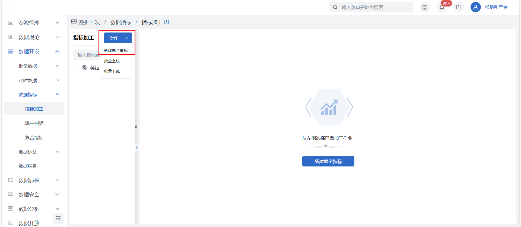Collapse the sidebar menu with fold icon
Viewport: 521px width, 227px height.
pos(58,219)
